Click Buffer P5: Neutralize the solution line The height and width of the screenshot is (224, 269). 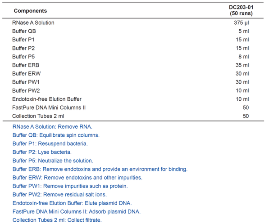pos(53,161)
